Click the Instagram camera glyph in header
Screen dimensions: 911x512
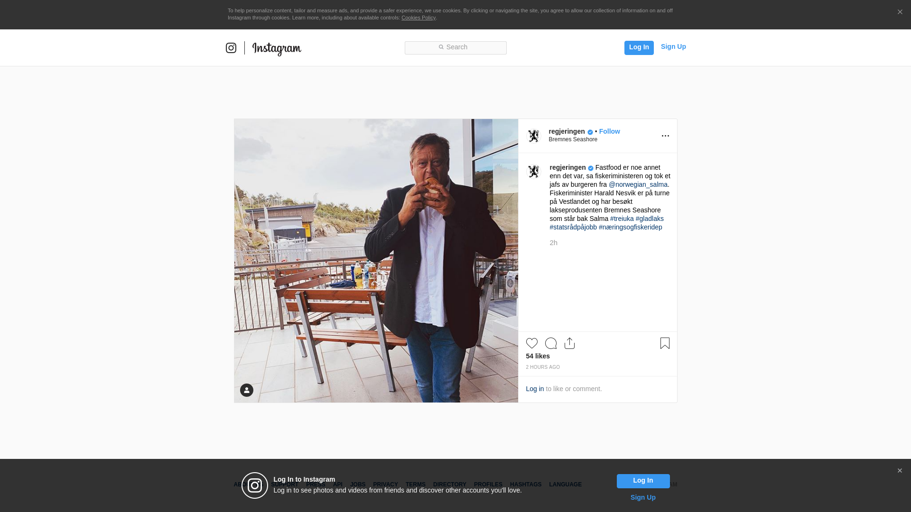click(x=231, y=48)
